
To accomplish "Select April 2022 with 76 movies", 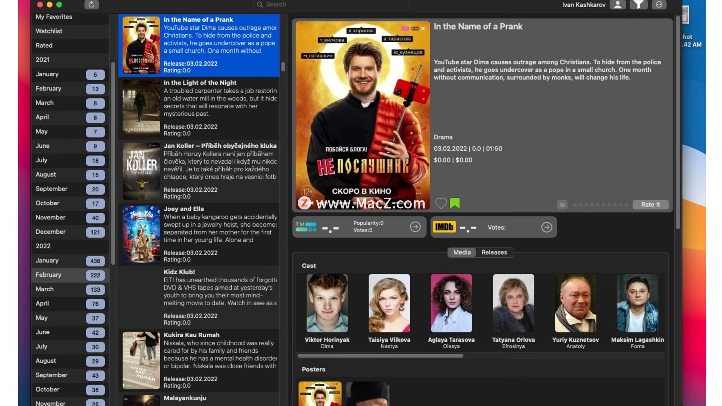I will 70,304.
